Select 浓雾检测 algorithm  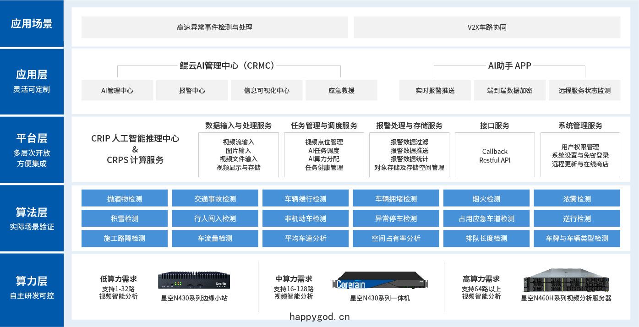577,199
